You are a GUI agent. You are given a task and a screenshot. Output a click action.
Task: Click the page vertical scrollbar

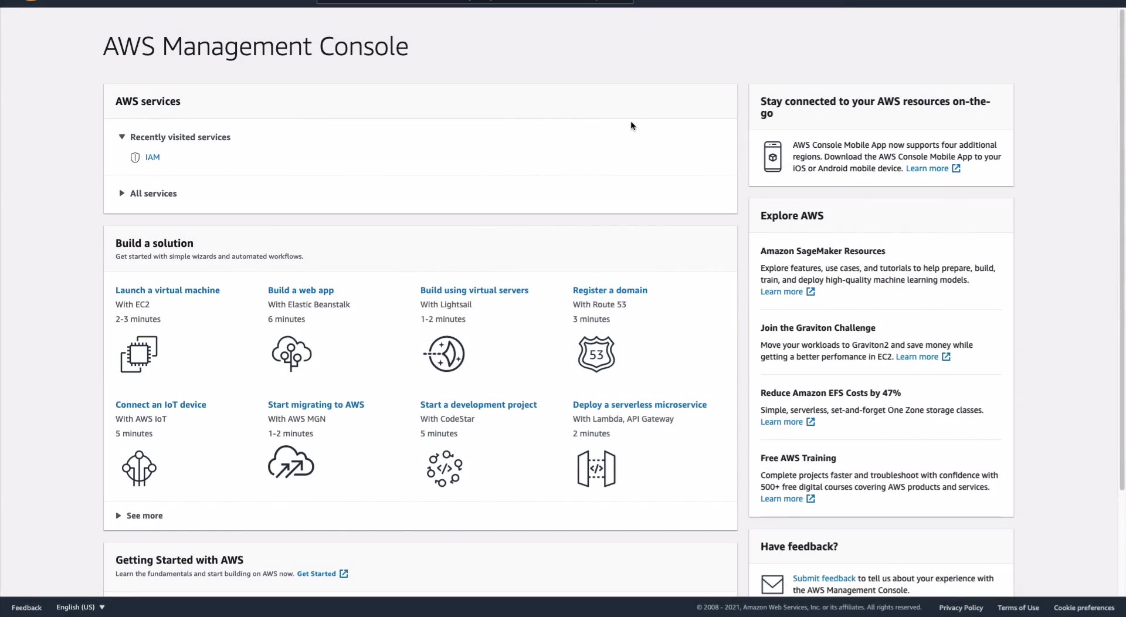coord(1122,246)
